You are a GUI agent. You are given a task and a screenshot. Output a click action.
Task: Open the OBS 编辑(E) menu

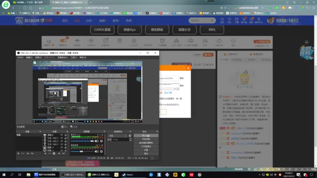pos(29,57)
